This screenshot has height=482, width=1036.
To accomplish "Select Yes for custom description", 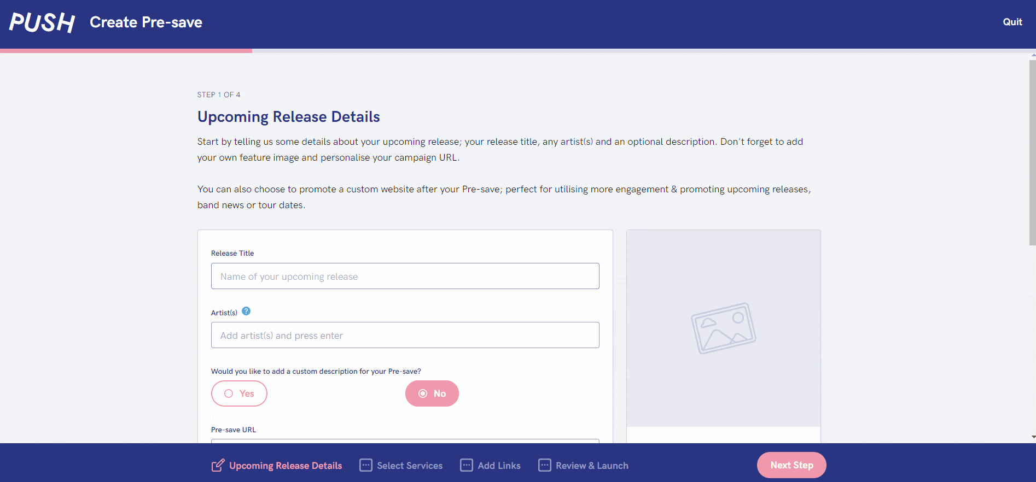I will click(239, 393).
